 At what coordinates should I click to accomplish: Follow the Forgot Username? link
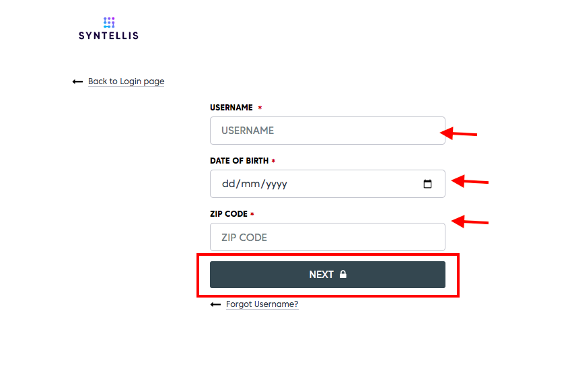[x=262, y=304]
